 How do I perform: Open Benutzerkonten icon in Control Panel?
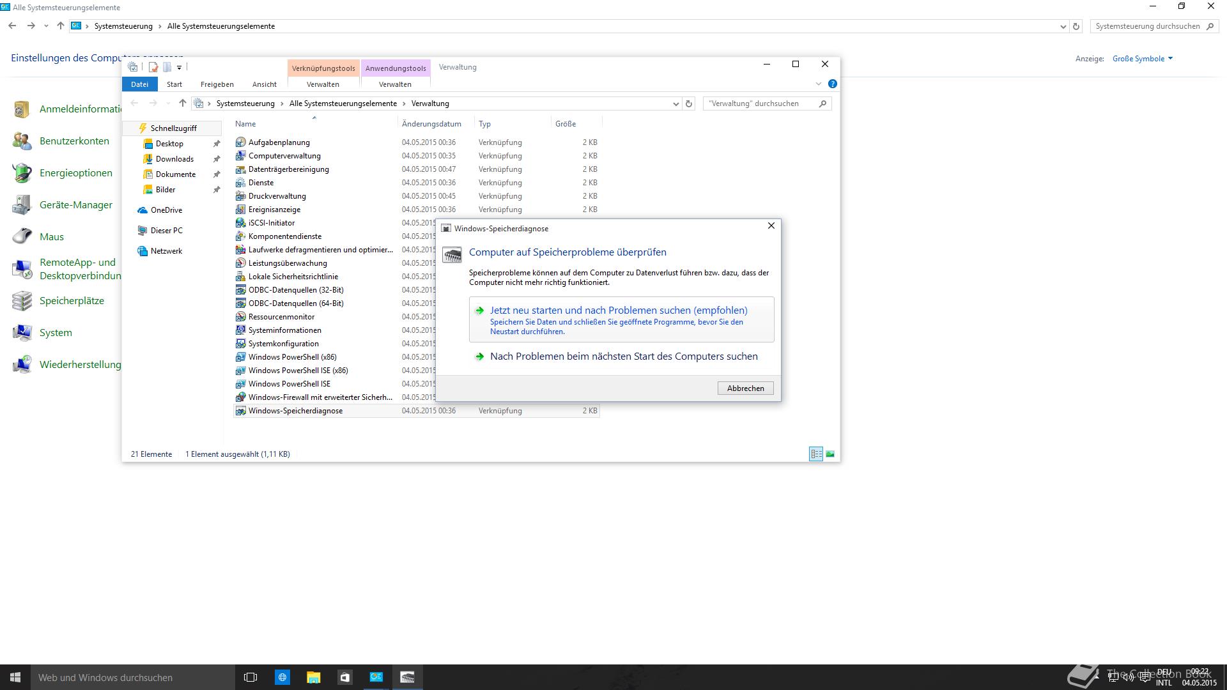coord(22,141)
